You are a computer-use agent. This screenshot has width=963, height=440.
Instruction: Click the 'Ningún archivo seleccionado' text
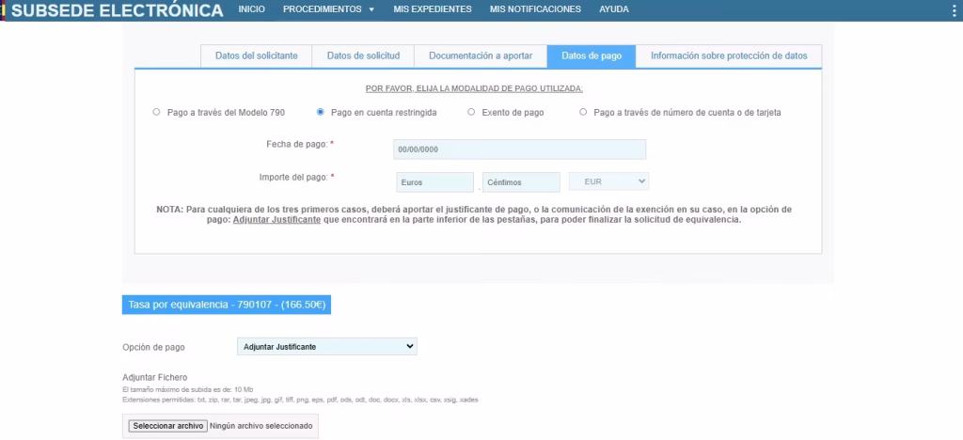[x=261, y=426]
